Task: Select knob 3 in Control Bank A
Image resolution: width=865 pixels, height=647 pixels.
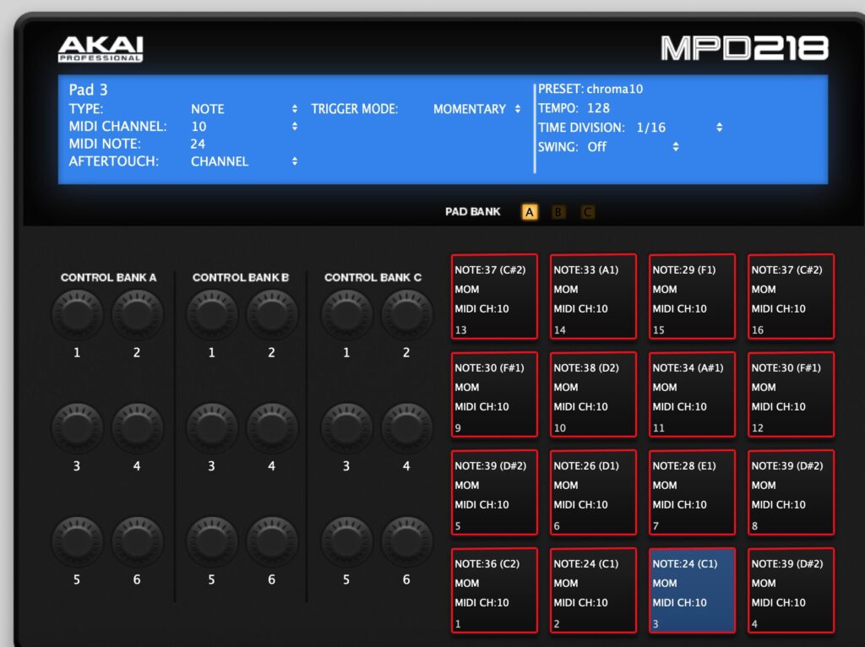Action: [77, 428]
